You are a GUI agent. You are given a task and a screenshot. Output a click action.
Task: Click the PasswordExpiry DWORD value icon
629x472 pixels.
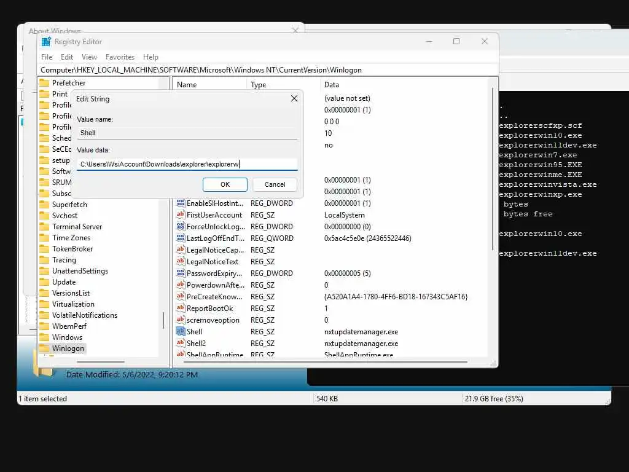pyautogui.click(x=181, y=273)
